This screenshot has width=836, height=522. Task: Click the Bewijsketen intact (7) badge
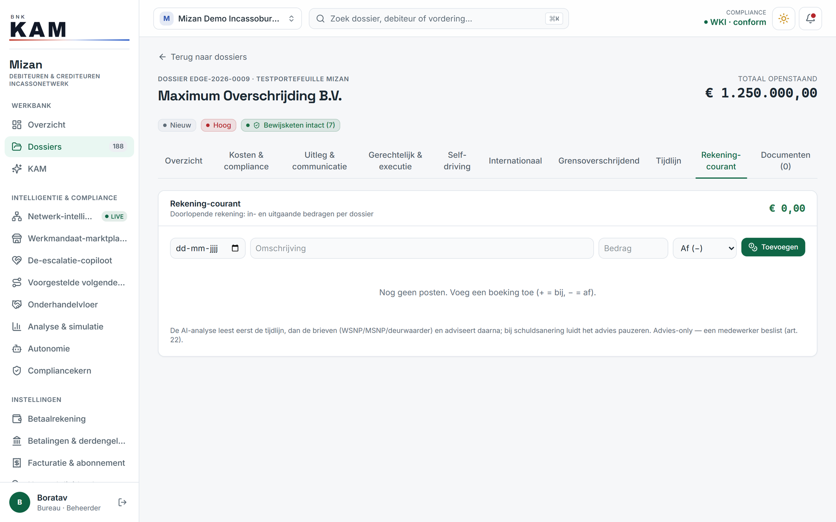[x=290, y=125]
